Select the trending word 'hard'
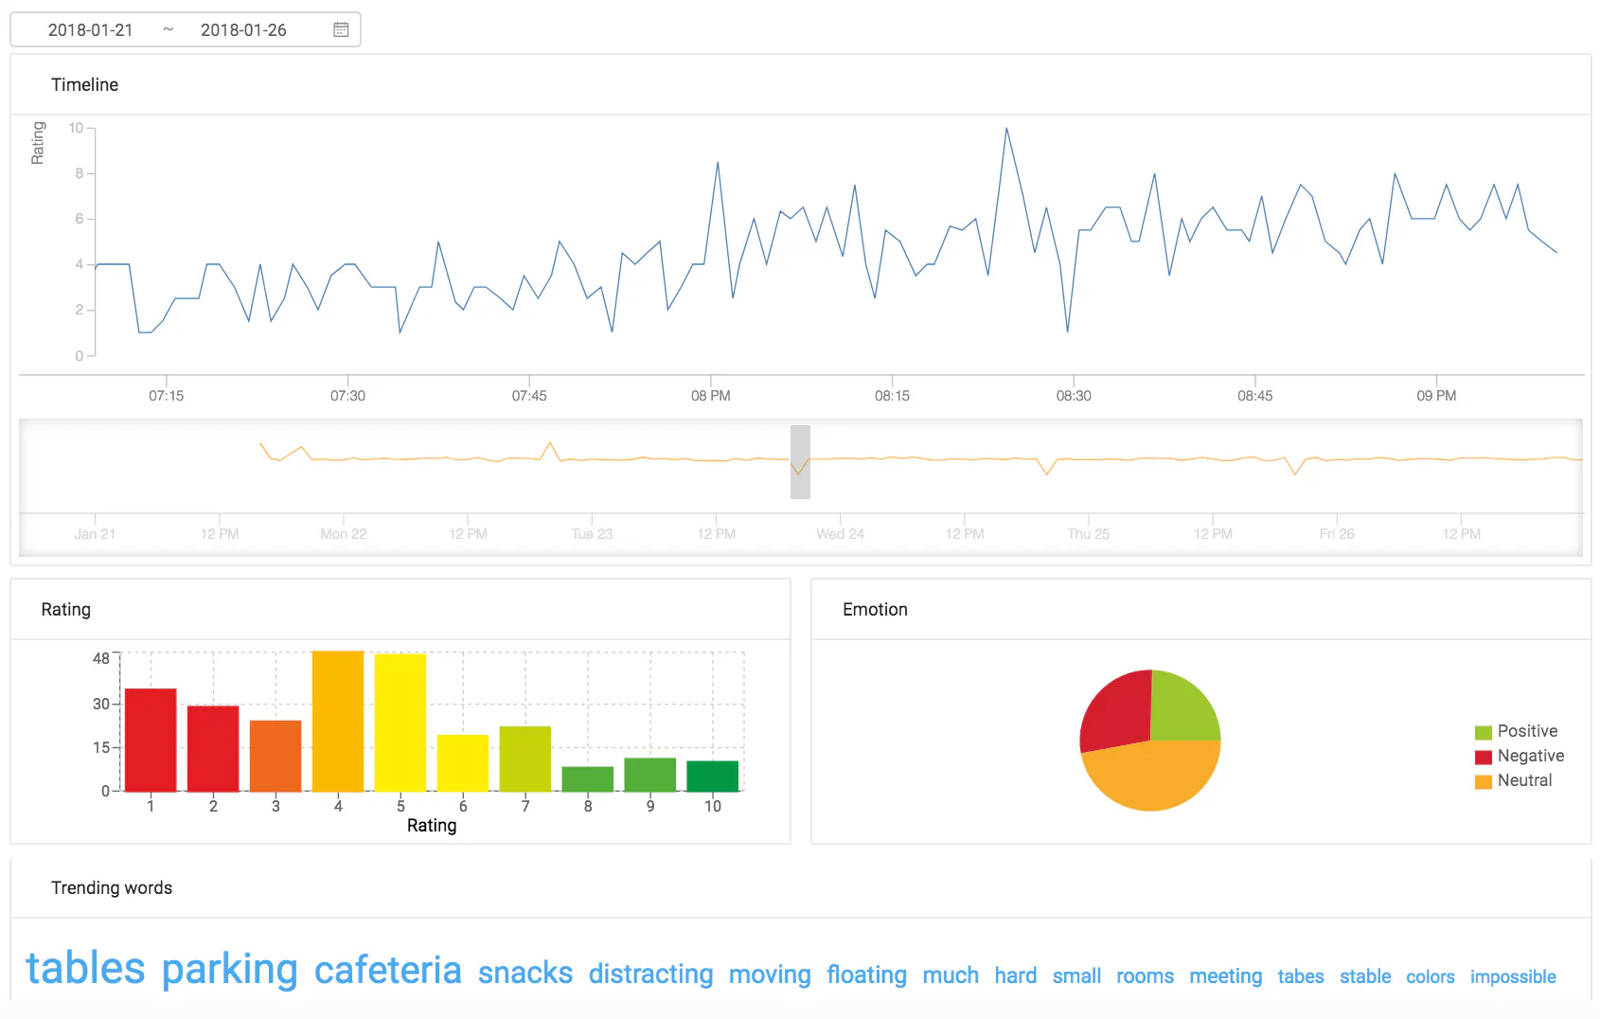1600x1019 pixels. pyautogui.click(x=1016, y=975)
